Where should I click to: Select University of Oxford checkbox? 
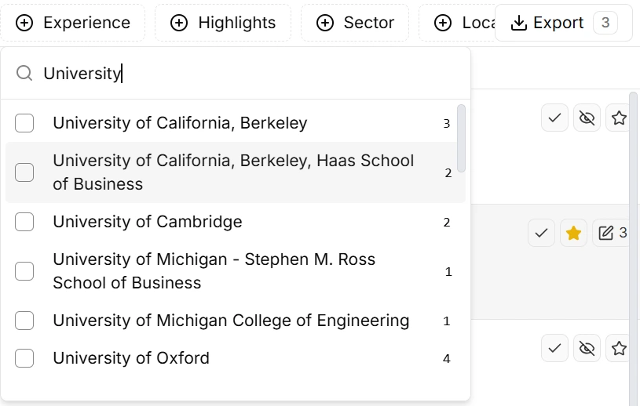tap(24, 358)
